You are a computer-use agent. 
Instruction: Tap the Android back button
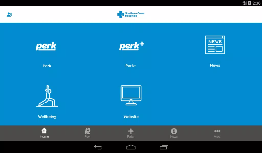98,147
